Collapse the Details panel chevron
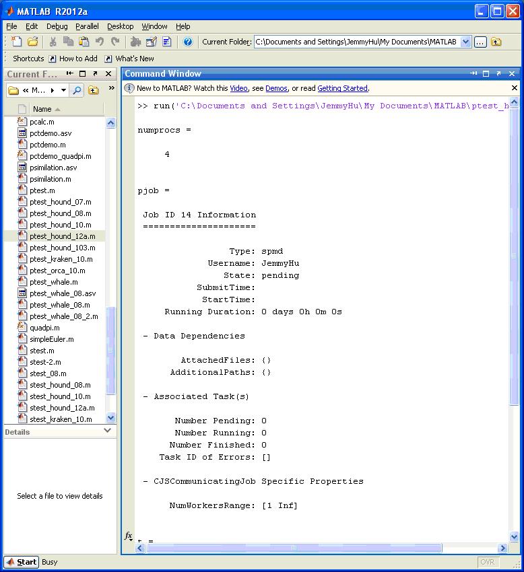 pos(108,431)
